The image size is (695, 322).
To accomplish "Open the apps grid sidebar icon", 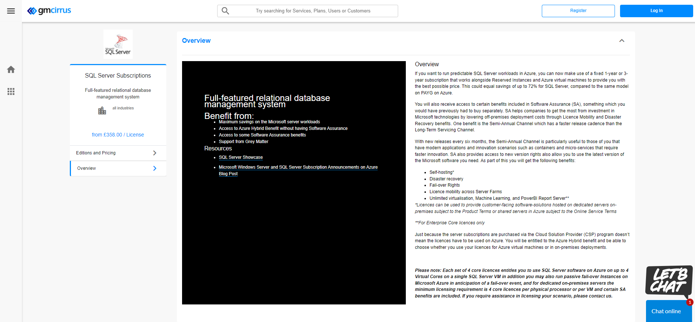I will click(11, 91).
